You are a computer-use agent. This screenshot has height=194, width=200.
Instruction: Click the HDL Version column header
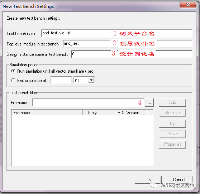point(131,113)
